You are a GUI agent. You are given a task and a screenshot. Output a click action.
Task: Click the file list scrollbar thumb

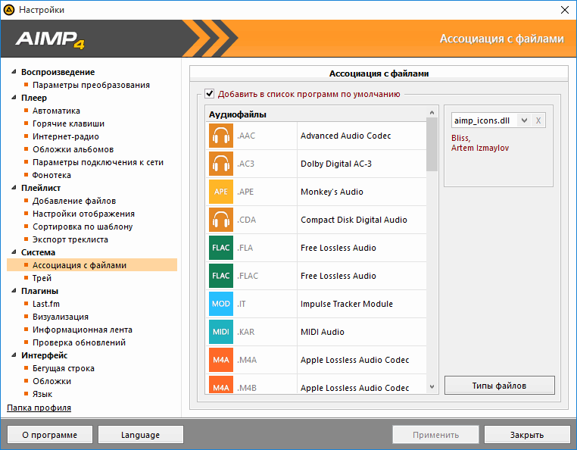tap(432, 145)
